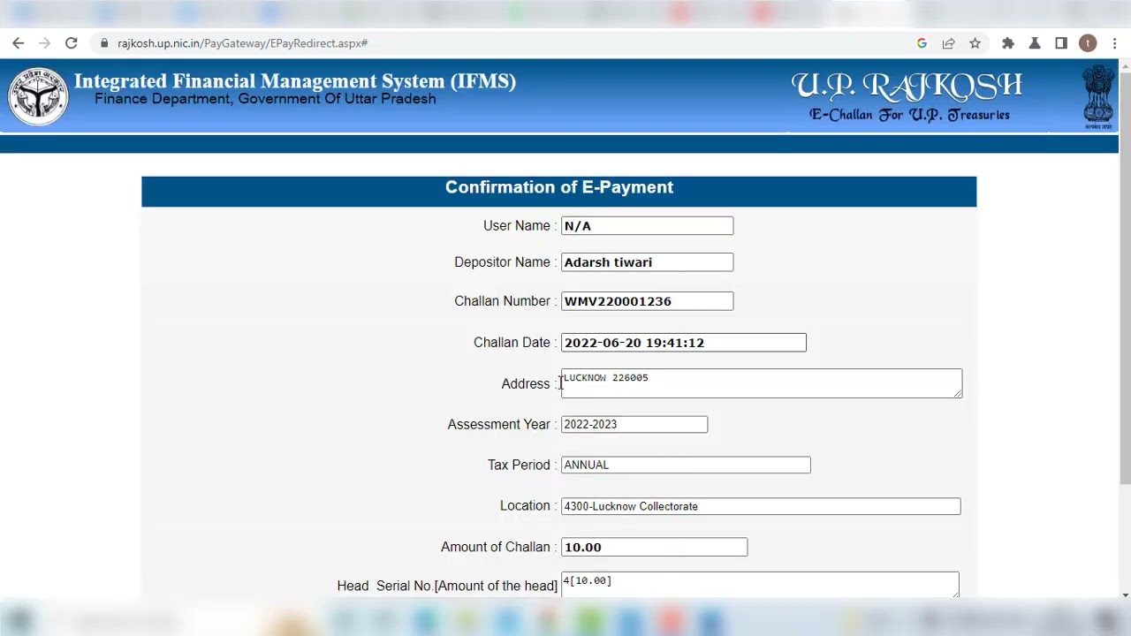Click the browser forward arrow
This screenshot has height=636, width=1131.
coord(44,43)
